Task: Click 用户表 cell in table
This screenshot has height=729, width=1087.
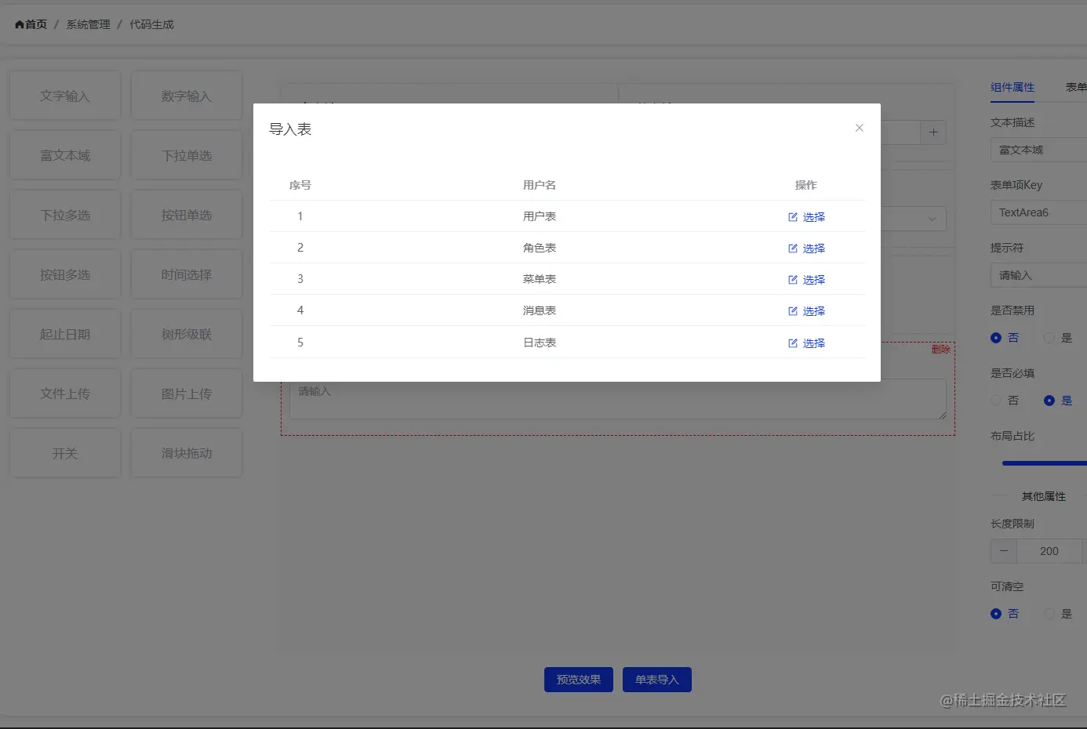Action: click(x=540, y=216)
